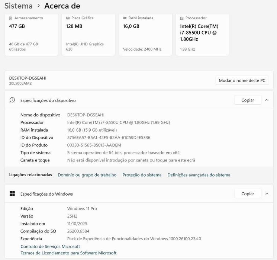The image size is (277, 260).
Task: Copy the Windows specifications
Action: [248, 193]
